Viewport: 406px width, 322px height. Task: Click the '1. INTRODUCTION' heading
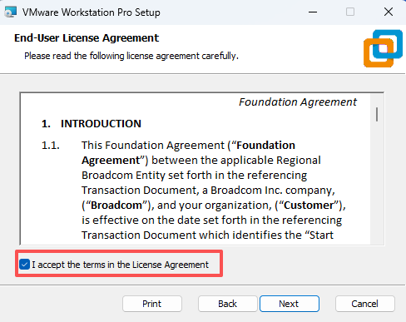point(92,124)
